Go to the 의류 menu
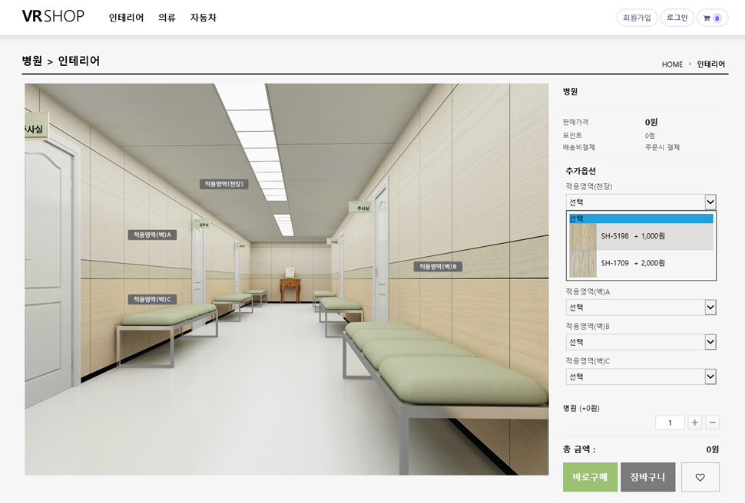The image size is (745, 503). tap(167, 18)
